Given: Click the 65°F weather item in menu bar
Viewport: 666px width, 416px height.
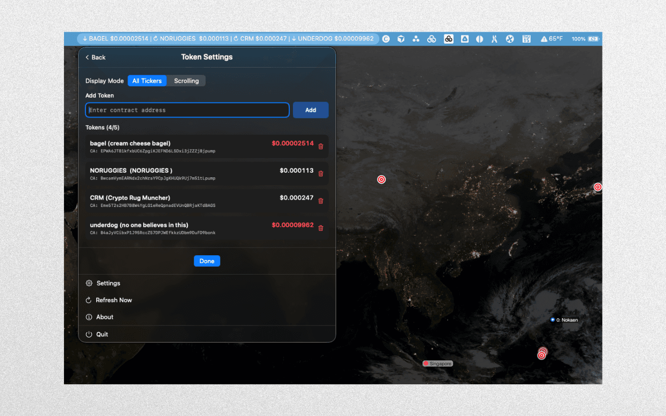Looking at the screenshot, I should (x=551, y=38).
